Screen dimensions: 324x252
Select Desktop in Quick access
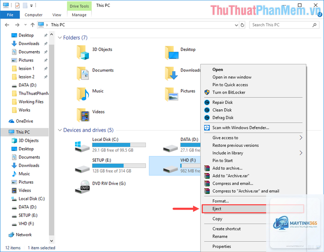pos(26,35)
